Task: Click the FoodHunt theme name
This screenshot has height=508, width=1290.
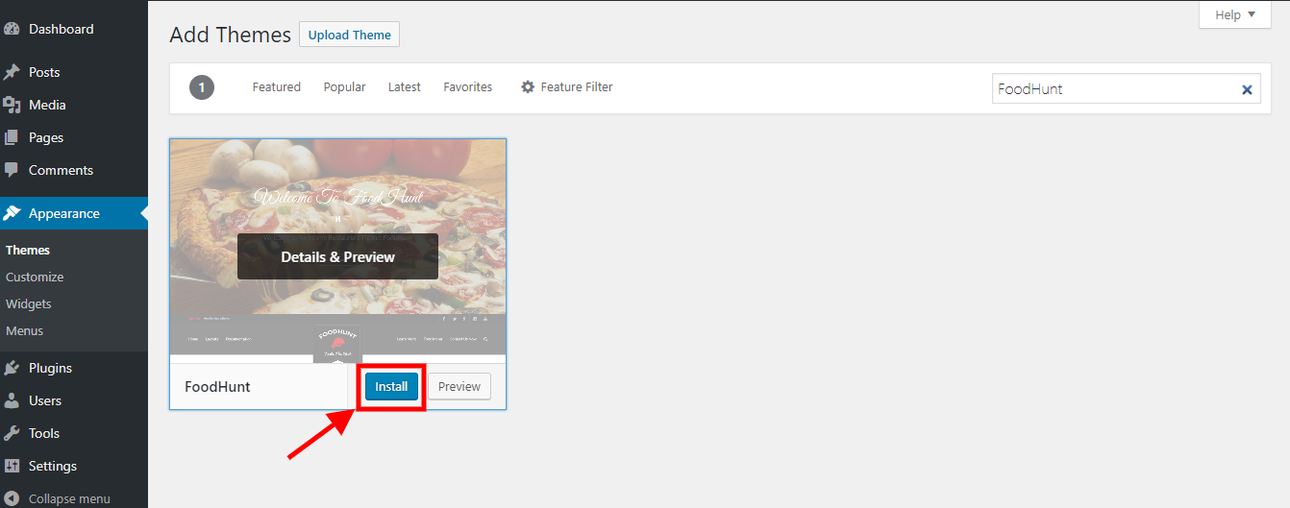Action: [217, 386]
